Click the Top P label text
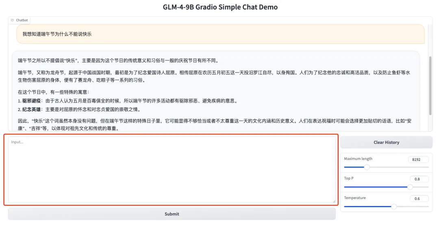 pyautogui.click(x=350, y=178)
